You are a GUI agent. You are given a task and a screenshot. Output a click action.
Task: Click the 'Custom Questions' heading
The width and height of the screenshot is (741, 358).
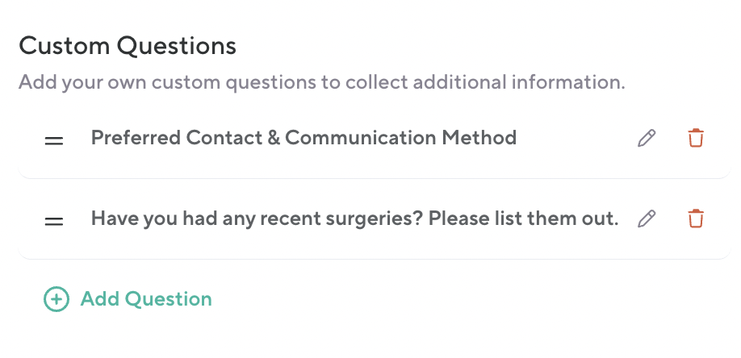(128, 46)
